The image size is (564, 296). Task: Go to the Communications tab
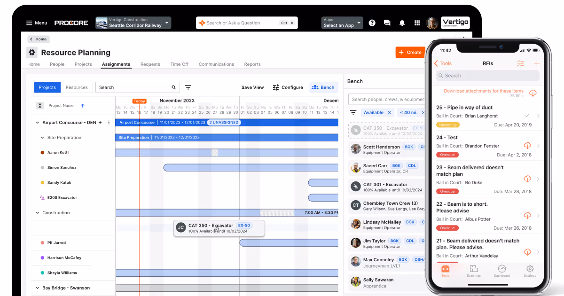tap(216, 64)
